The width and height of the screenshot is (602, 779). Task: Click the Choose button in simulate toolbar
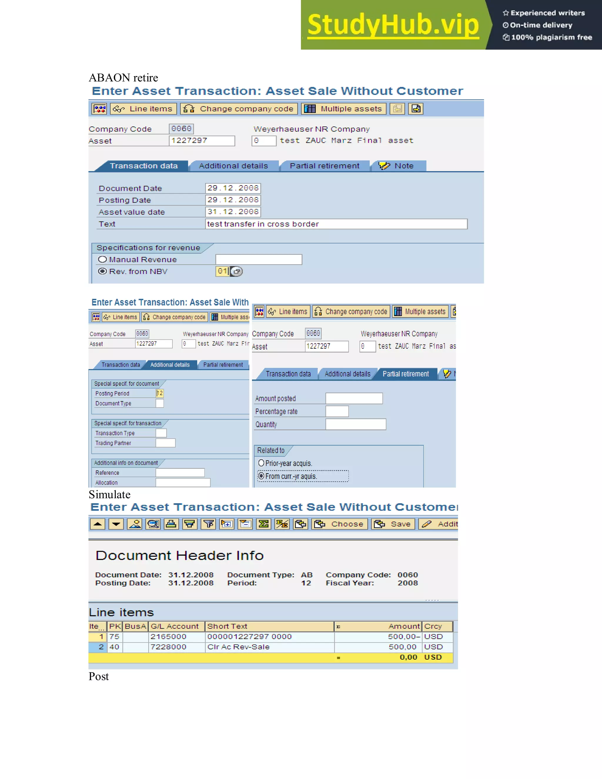340,524
